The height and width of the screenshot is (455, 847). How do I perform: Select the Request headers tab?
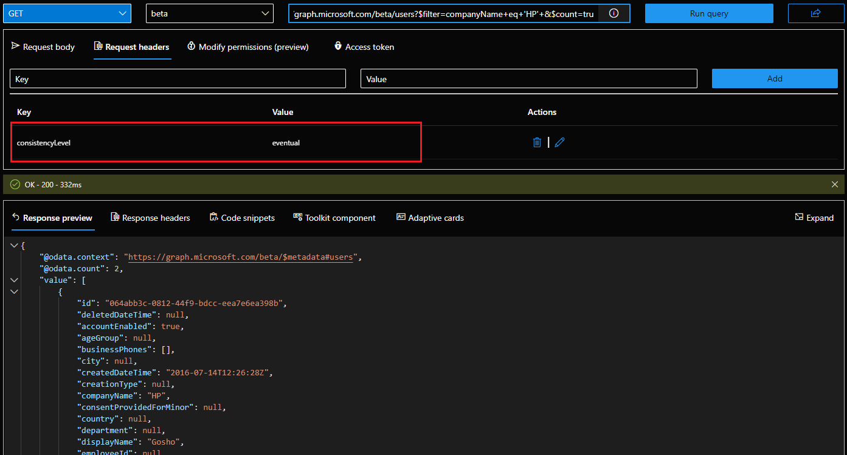point(132,47)
